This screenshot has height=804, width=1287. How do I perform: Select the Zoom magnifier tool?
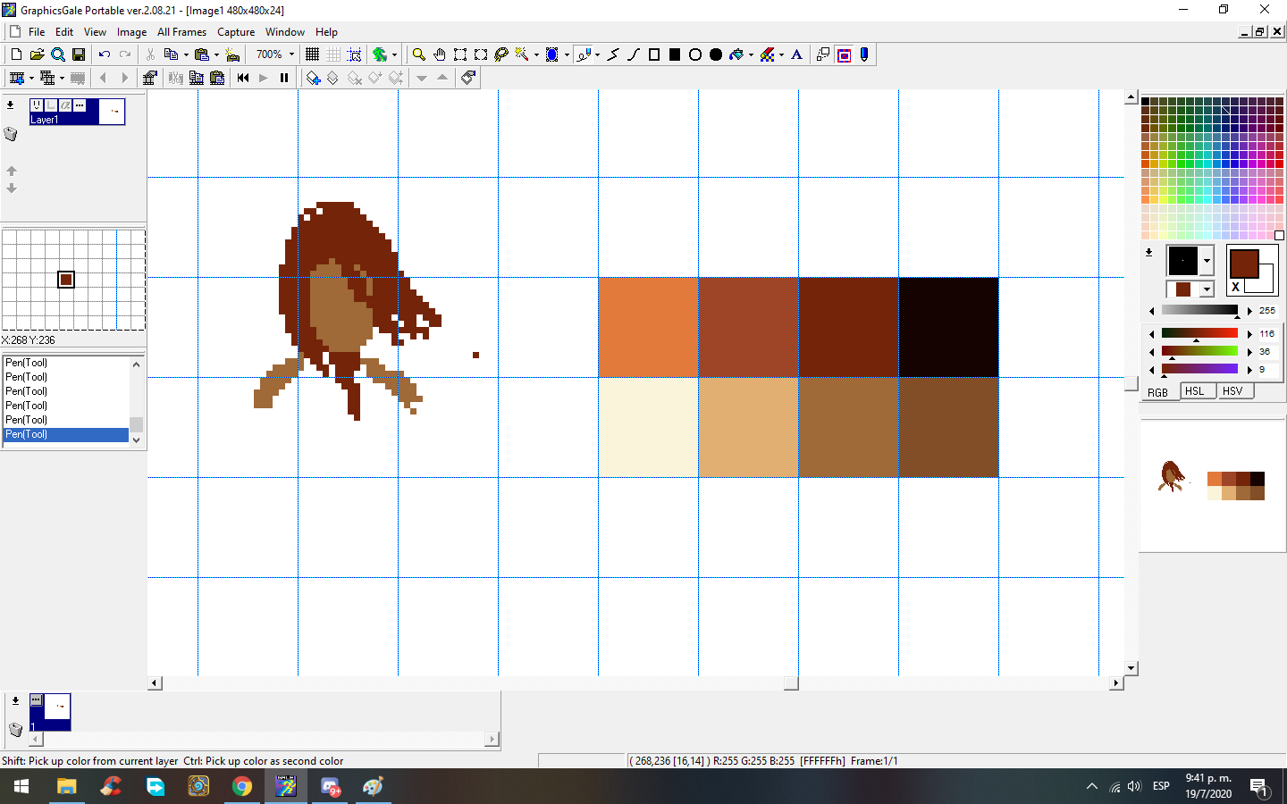pyautogui.click(x=418, y=54)
